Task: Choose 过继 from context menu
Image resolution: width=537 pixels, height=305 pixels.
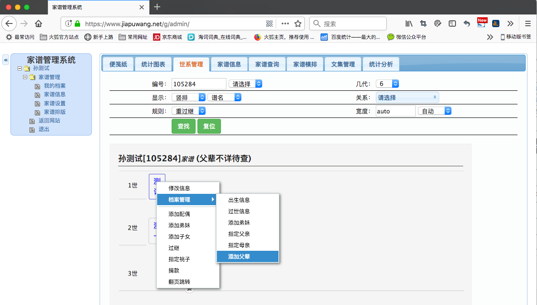Action: (x=188, y=248)
